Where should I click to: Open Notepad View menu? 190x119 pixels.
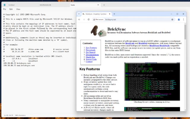click(18, 9)
